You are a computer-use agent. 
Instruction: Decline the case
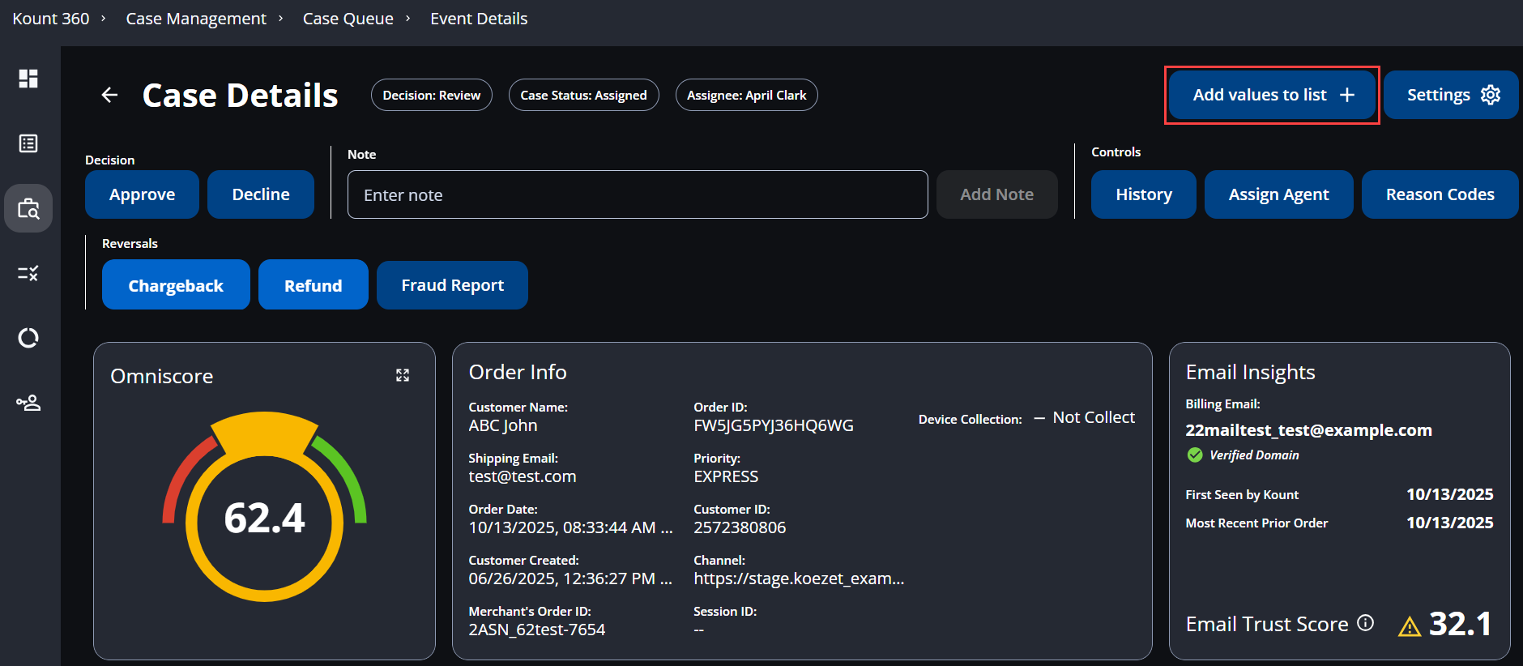tap(261, 194)
